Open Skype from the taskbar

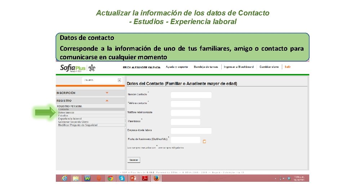pos(122,178)
